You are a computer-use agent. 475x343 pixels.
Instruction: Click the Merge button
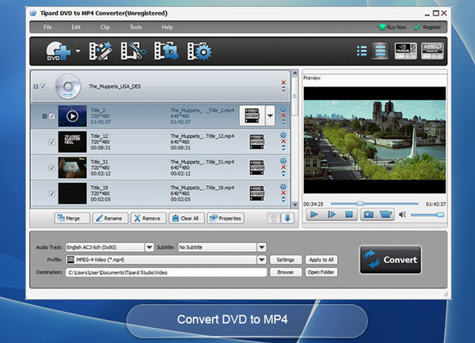pyautogui.click(x=72, y=218)
